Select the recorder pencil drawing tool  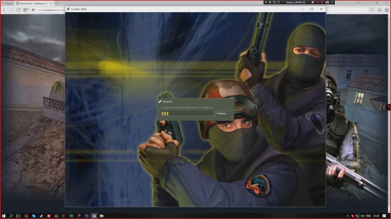click(312, 2)
